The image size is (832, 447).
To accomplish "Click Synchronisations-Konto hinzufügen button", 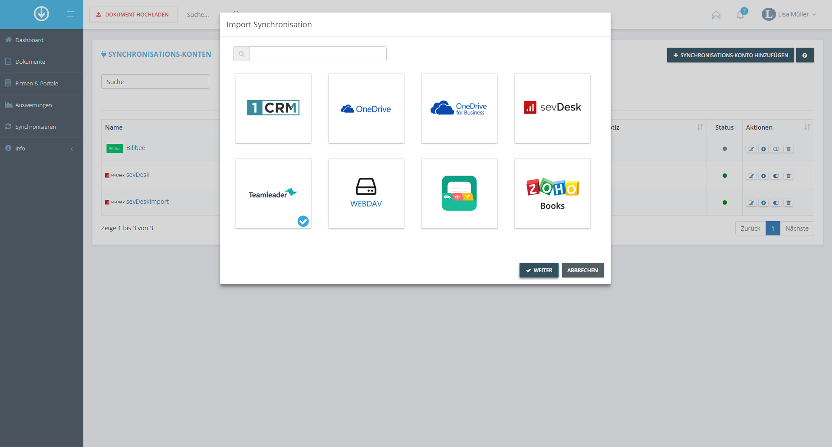I will (x=730, y=55).
